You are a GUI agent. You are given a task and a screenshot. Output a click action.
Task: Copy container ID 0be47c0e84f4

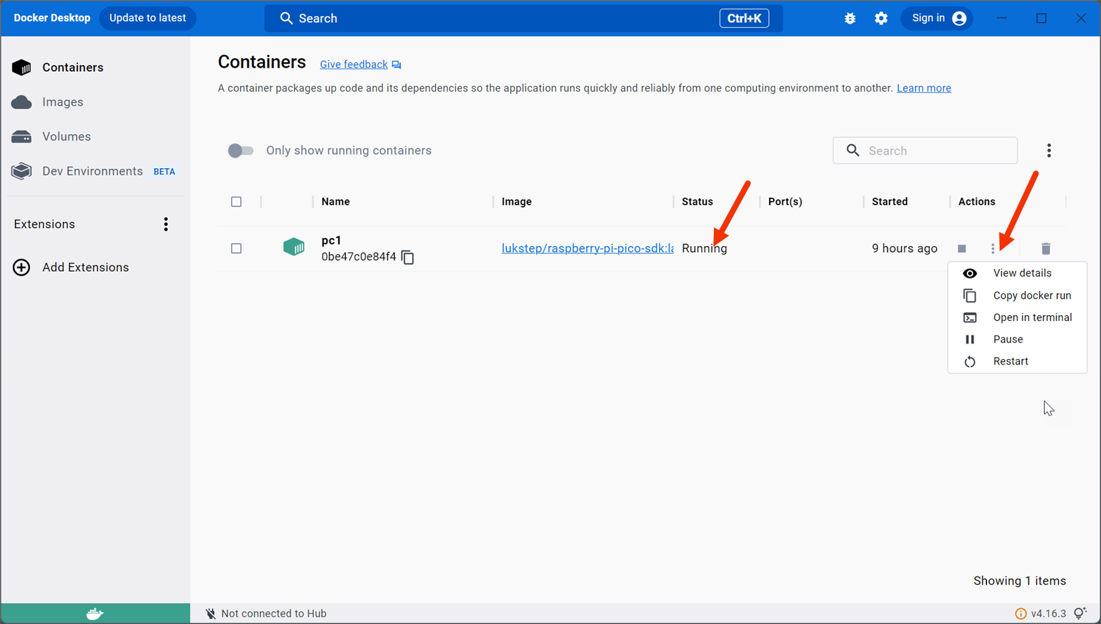(x=407, y=257)
